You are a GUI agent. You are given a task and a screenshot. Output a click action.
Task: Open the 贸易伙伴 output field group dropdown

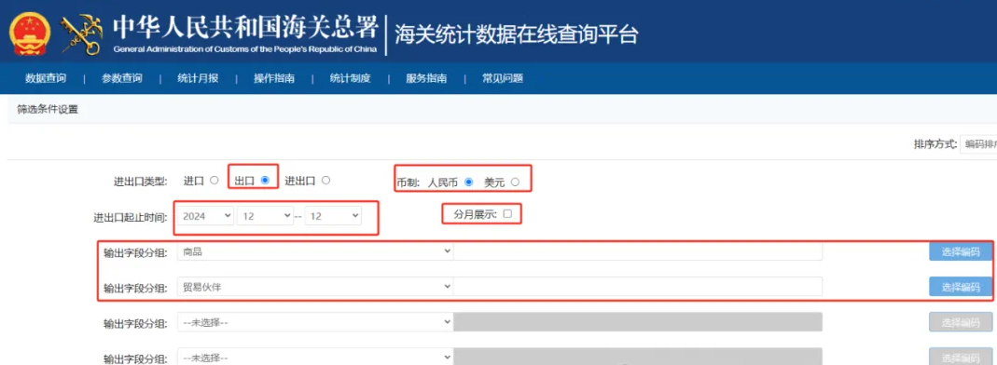coord(314,287)
